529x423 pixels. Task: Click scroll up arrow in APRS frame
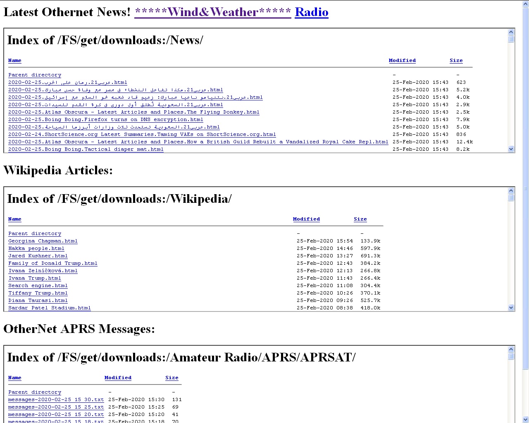point(511,349)
